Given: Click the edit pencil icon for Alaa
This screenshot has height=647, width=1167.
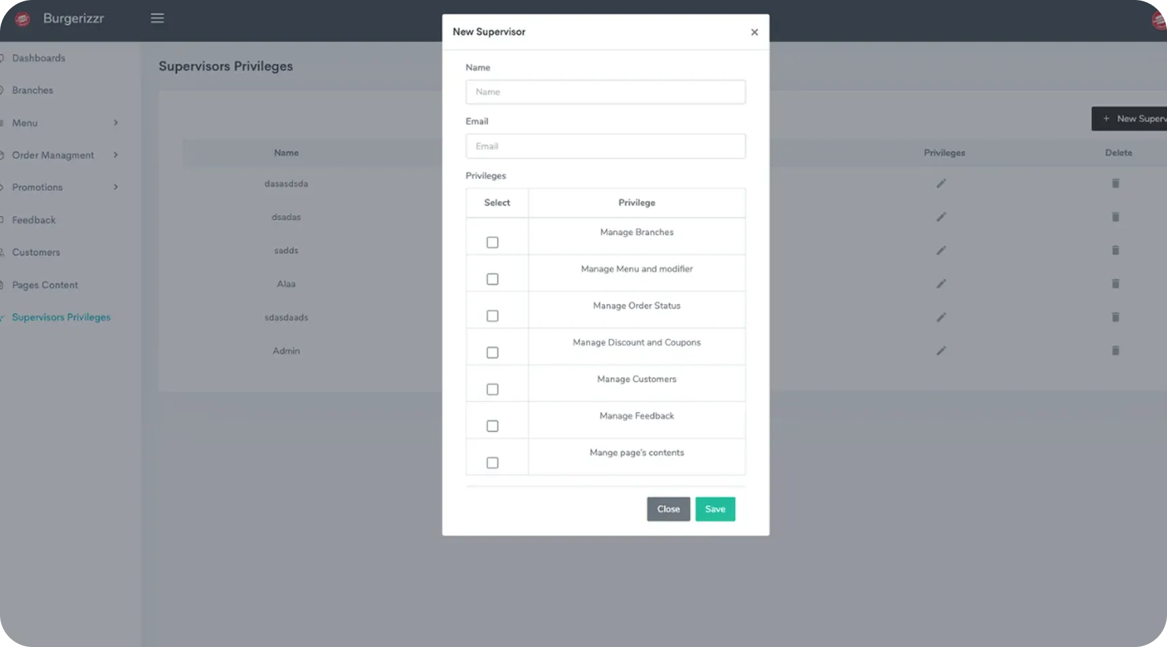Looking at the screenshot, I should (941, 284).
